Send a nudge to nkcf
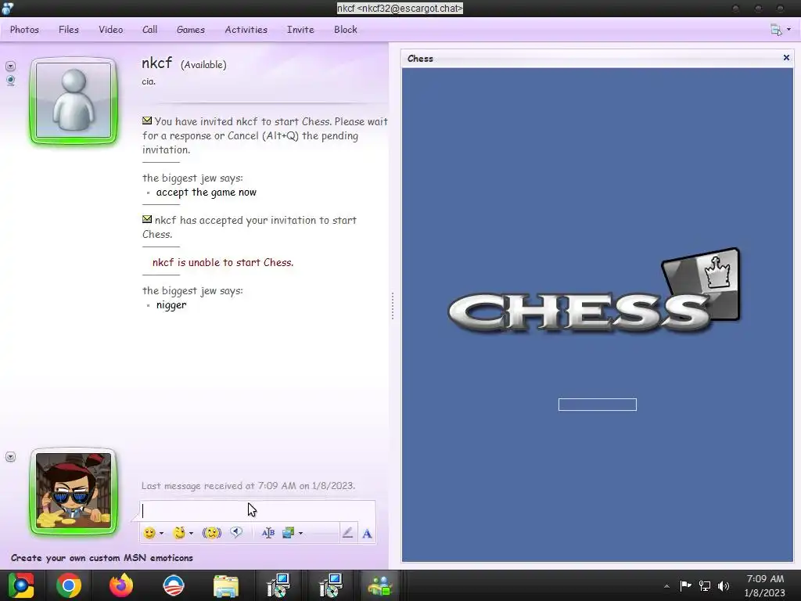 tap(211, 533)
